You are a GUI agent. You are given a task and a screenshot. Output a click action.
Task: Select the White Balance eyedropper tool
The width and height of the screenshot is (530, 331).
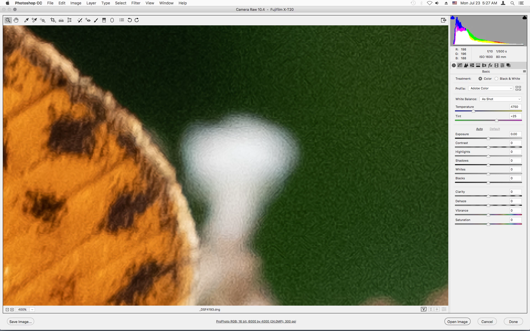pos(26,20)
